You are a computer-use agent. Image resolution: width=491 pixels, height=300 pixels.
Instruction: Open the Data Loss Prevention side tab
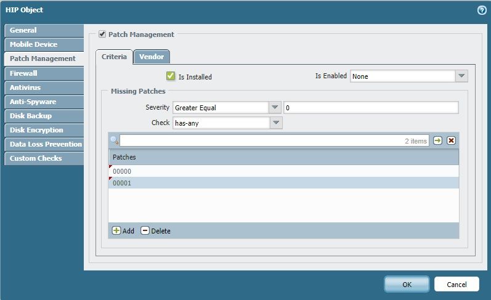pos(44,144)
